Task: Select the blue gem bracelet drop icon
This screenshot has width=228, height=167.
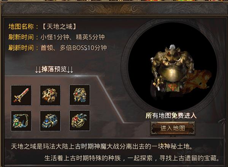Action: pyautogui.click(x=50, y=121)
